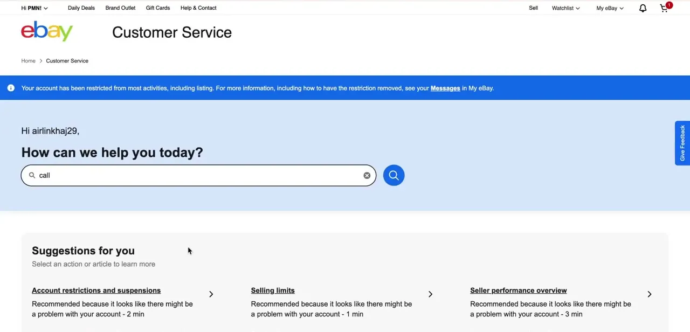Open the Selling limits article
This screenshot has width=690, height=332.
point(273,290)
